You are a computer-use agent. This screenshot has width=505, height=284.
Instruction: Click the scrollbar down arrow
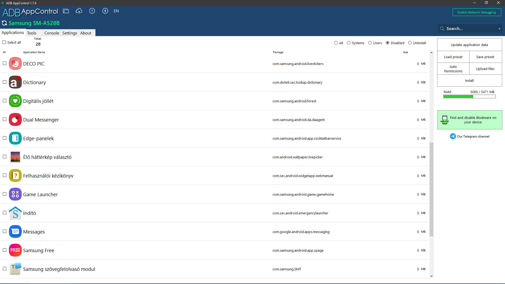(431, 276)
